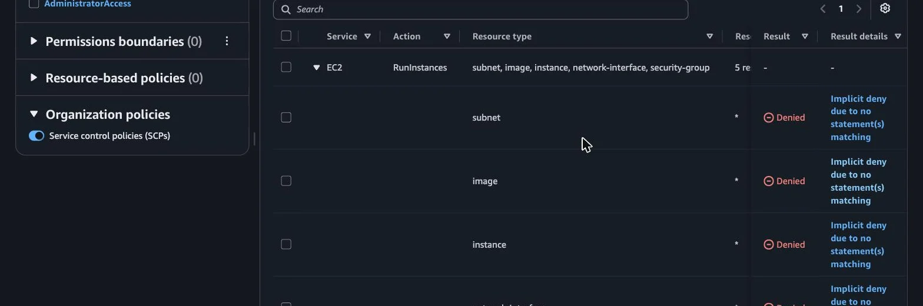Click the Denied result text in the image row

tap(791, 181)
